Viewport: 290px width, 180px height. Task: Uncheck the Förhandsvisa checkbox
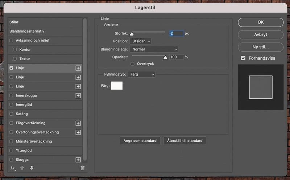(243, 58)
